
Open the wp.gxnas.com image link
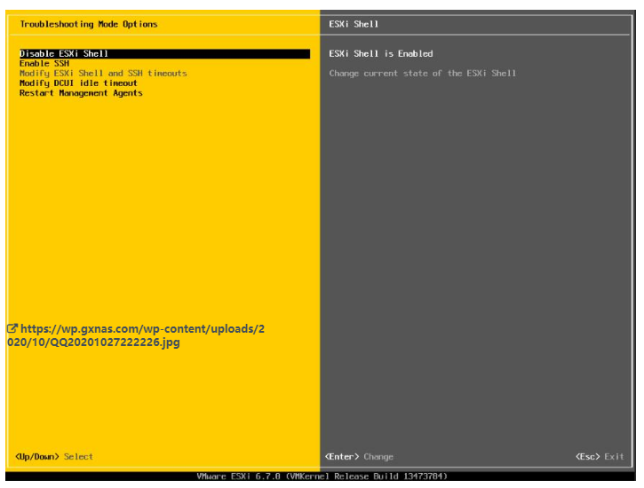click(136, 335)
